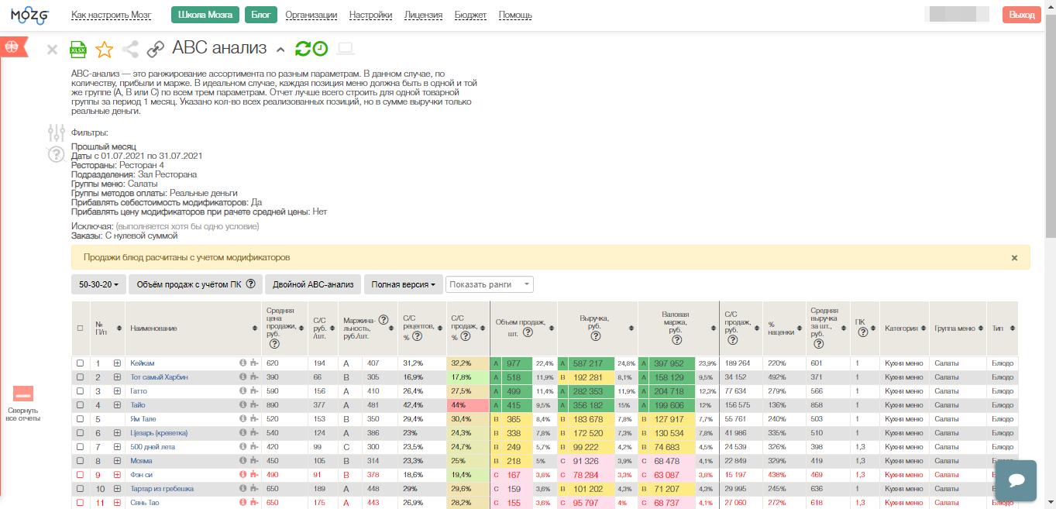Open the Бюджет menu item

point(470,15)
